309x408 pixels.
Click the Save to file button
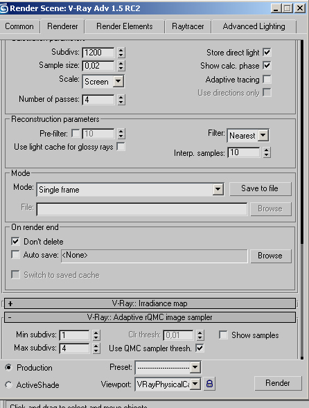260,188
